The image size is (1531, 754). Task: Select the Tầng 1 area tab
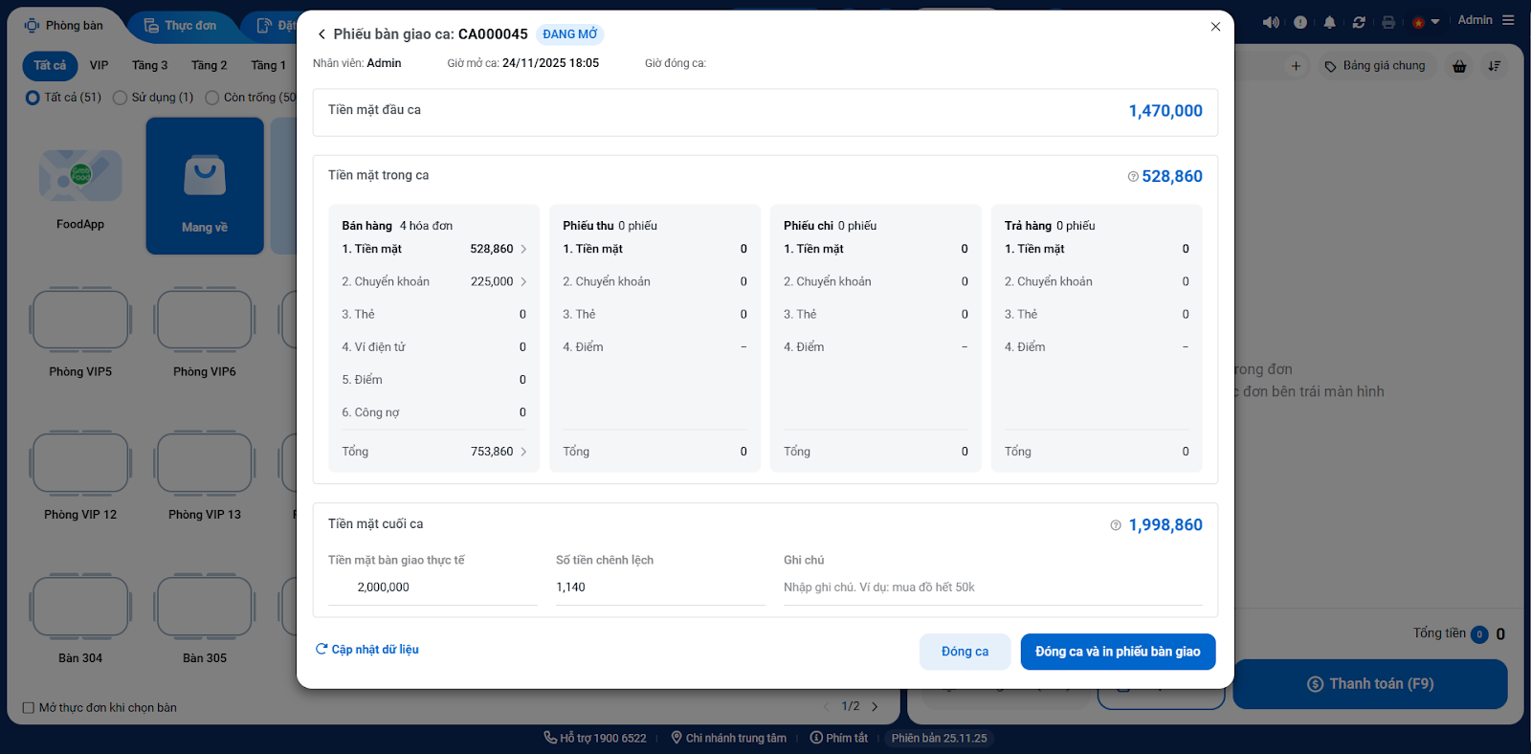268,65
